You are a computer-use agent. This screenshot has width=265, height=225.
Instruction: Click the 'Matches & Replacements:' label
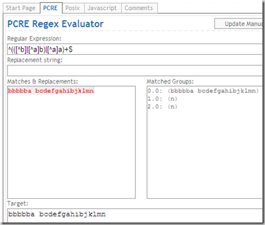click(x=42, y=82)
